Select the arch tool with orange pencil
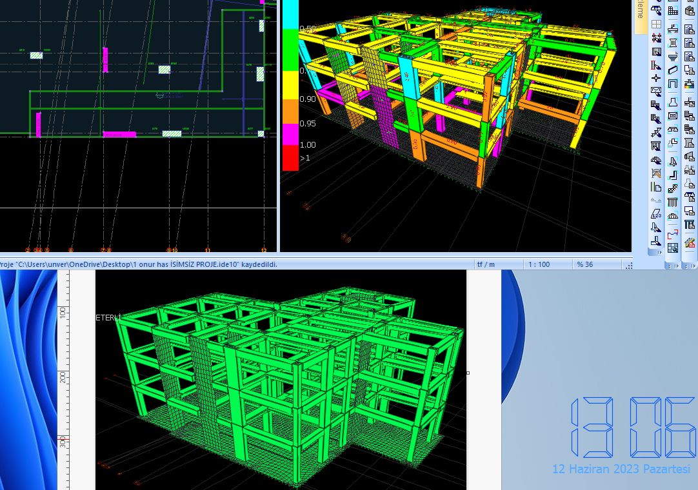The width and height of the screenshot is (698, 490). click(x=656, y=173)
